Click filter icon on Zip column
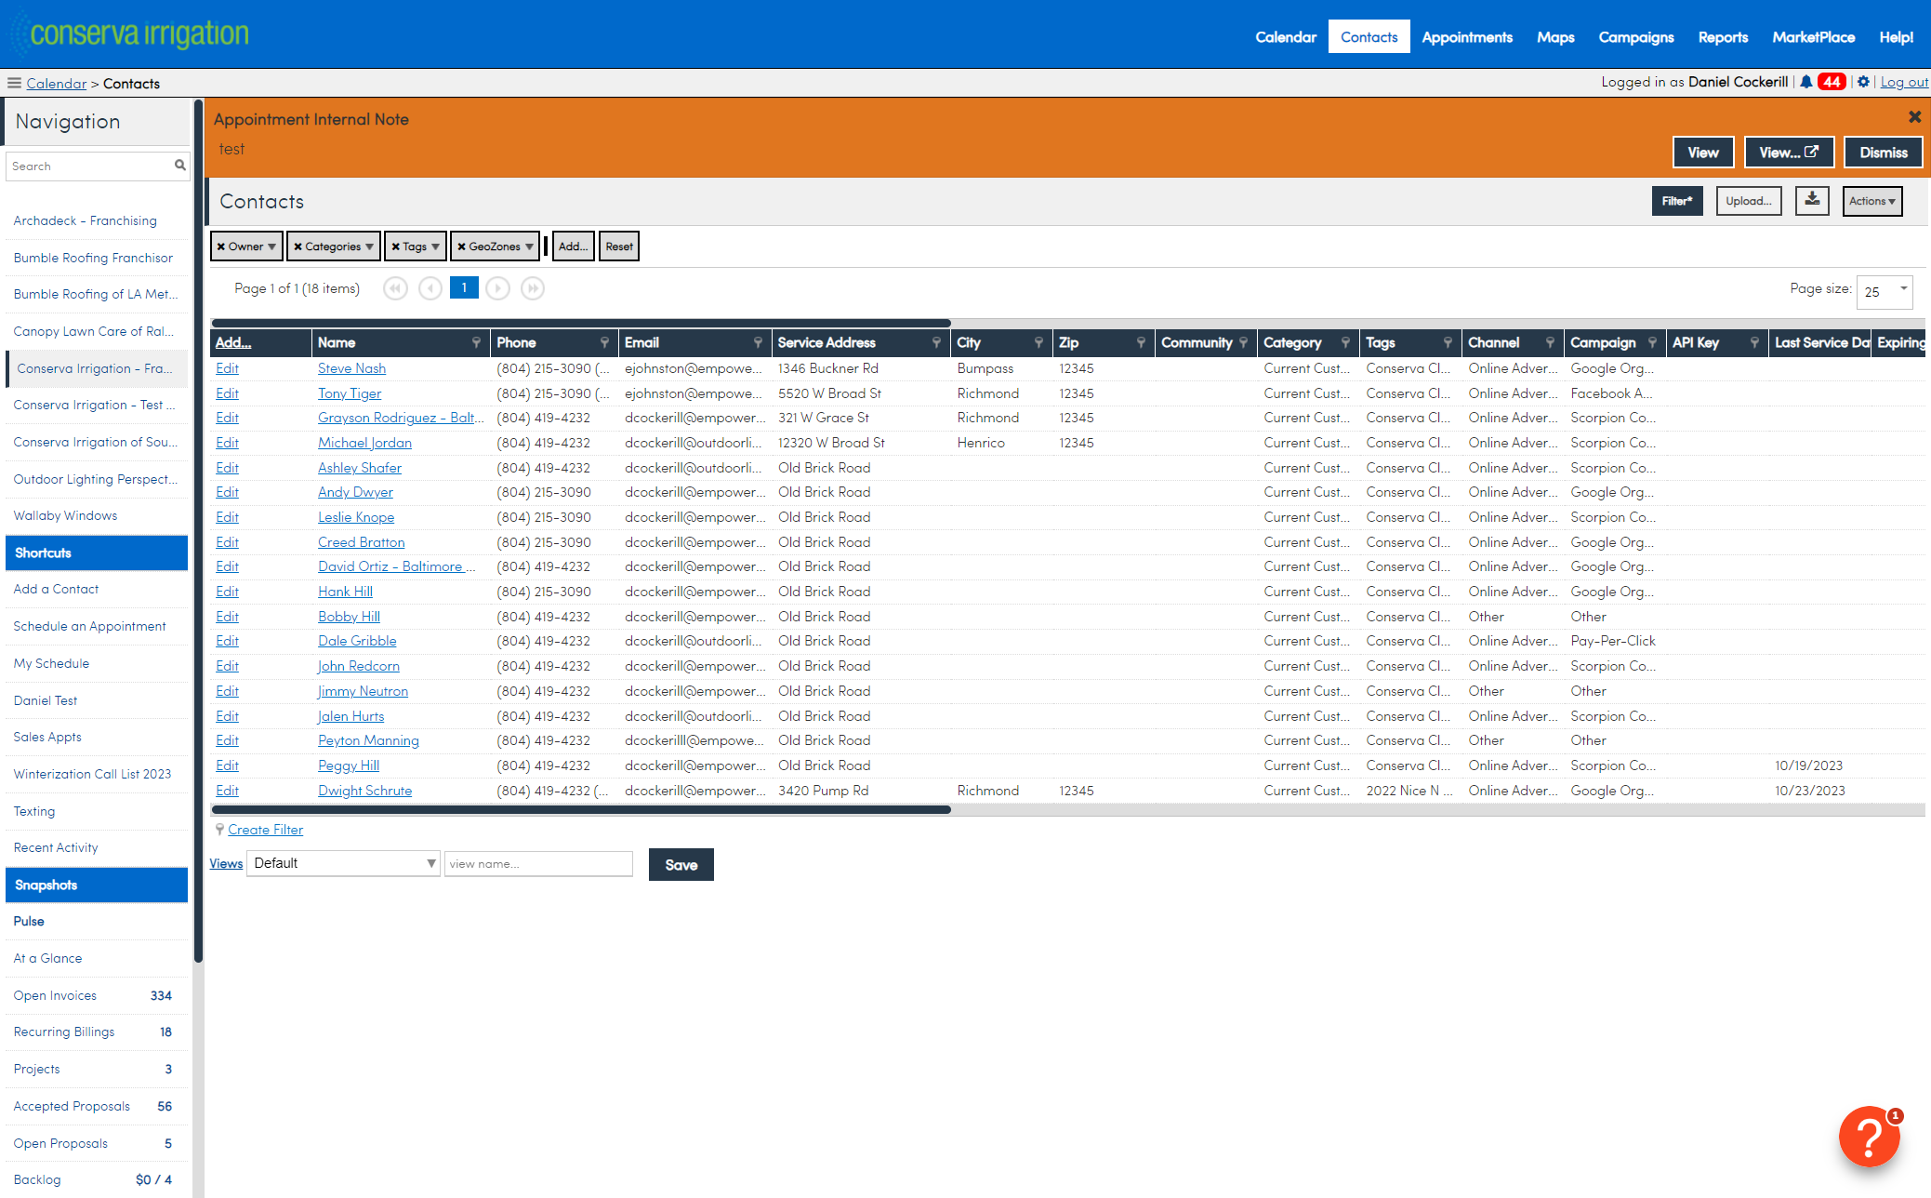Screen dimensions: 1931x1198 [1141, 342]
